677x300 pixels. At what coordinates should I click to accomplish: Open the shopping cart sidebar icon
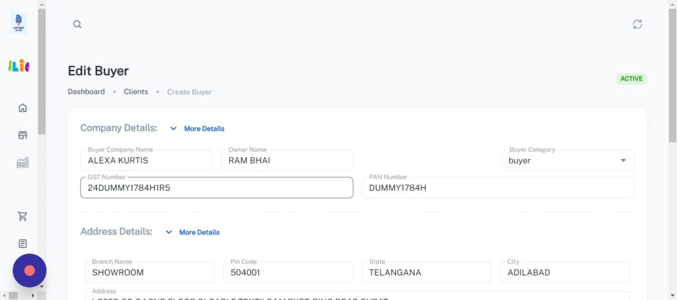point(22,216)
